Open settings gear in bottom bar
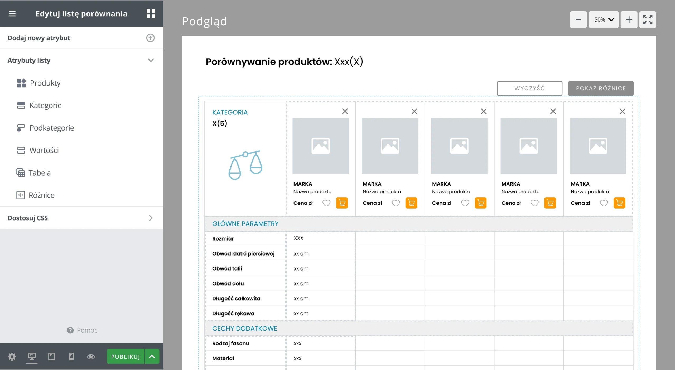This screenshot has height=370, width=675. [x=12, y=357]
